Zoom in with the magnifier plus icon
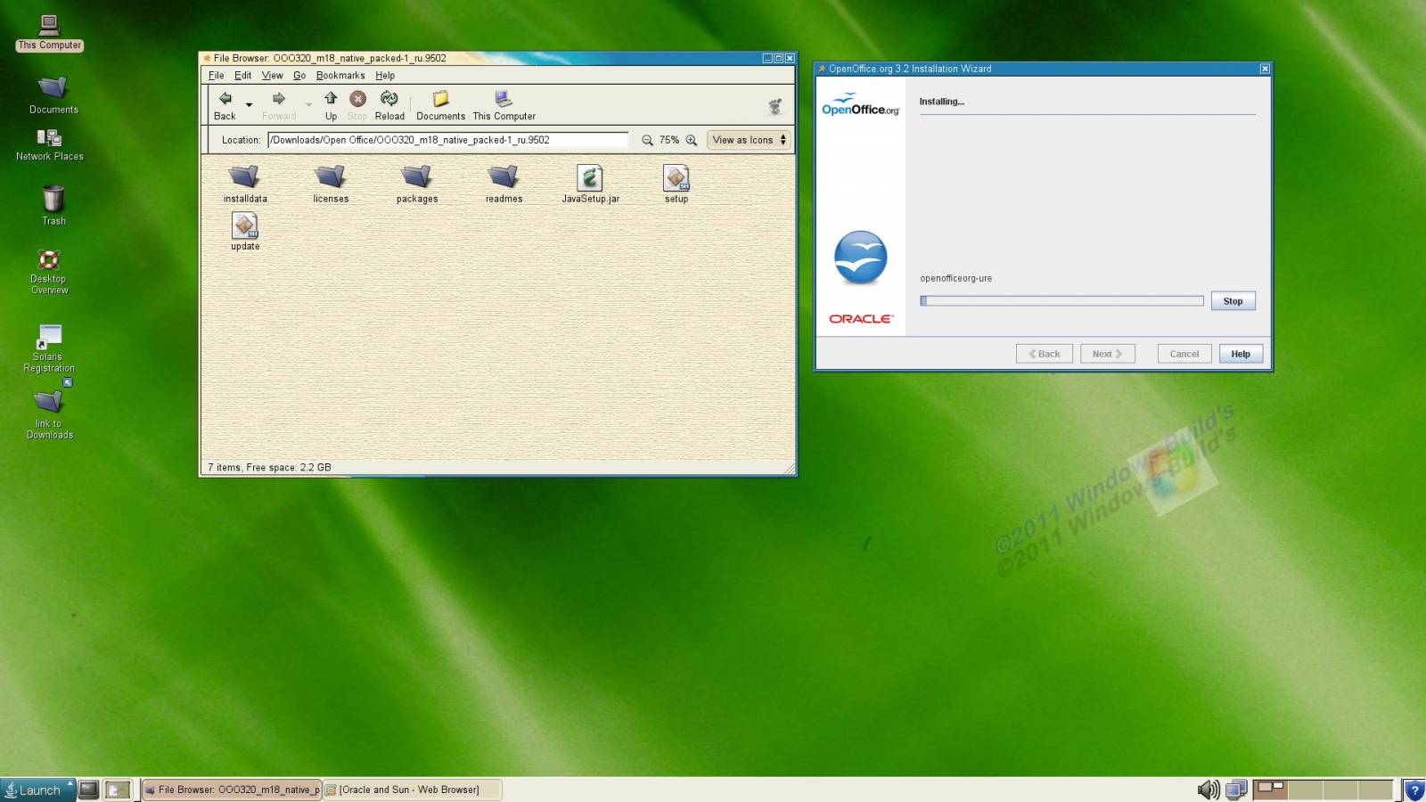The width and height of the screenshot is (1426, 802). [x=691, y=140]
